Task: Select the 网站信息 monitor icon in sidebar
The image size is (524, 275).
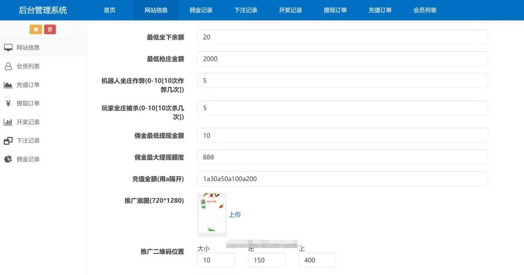Action: 8,47
